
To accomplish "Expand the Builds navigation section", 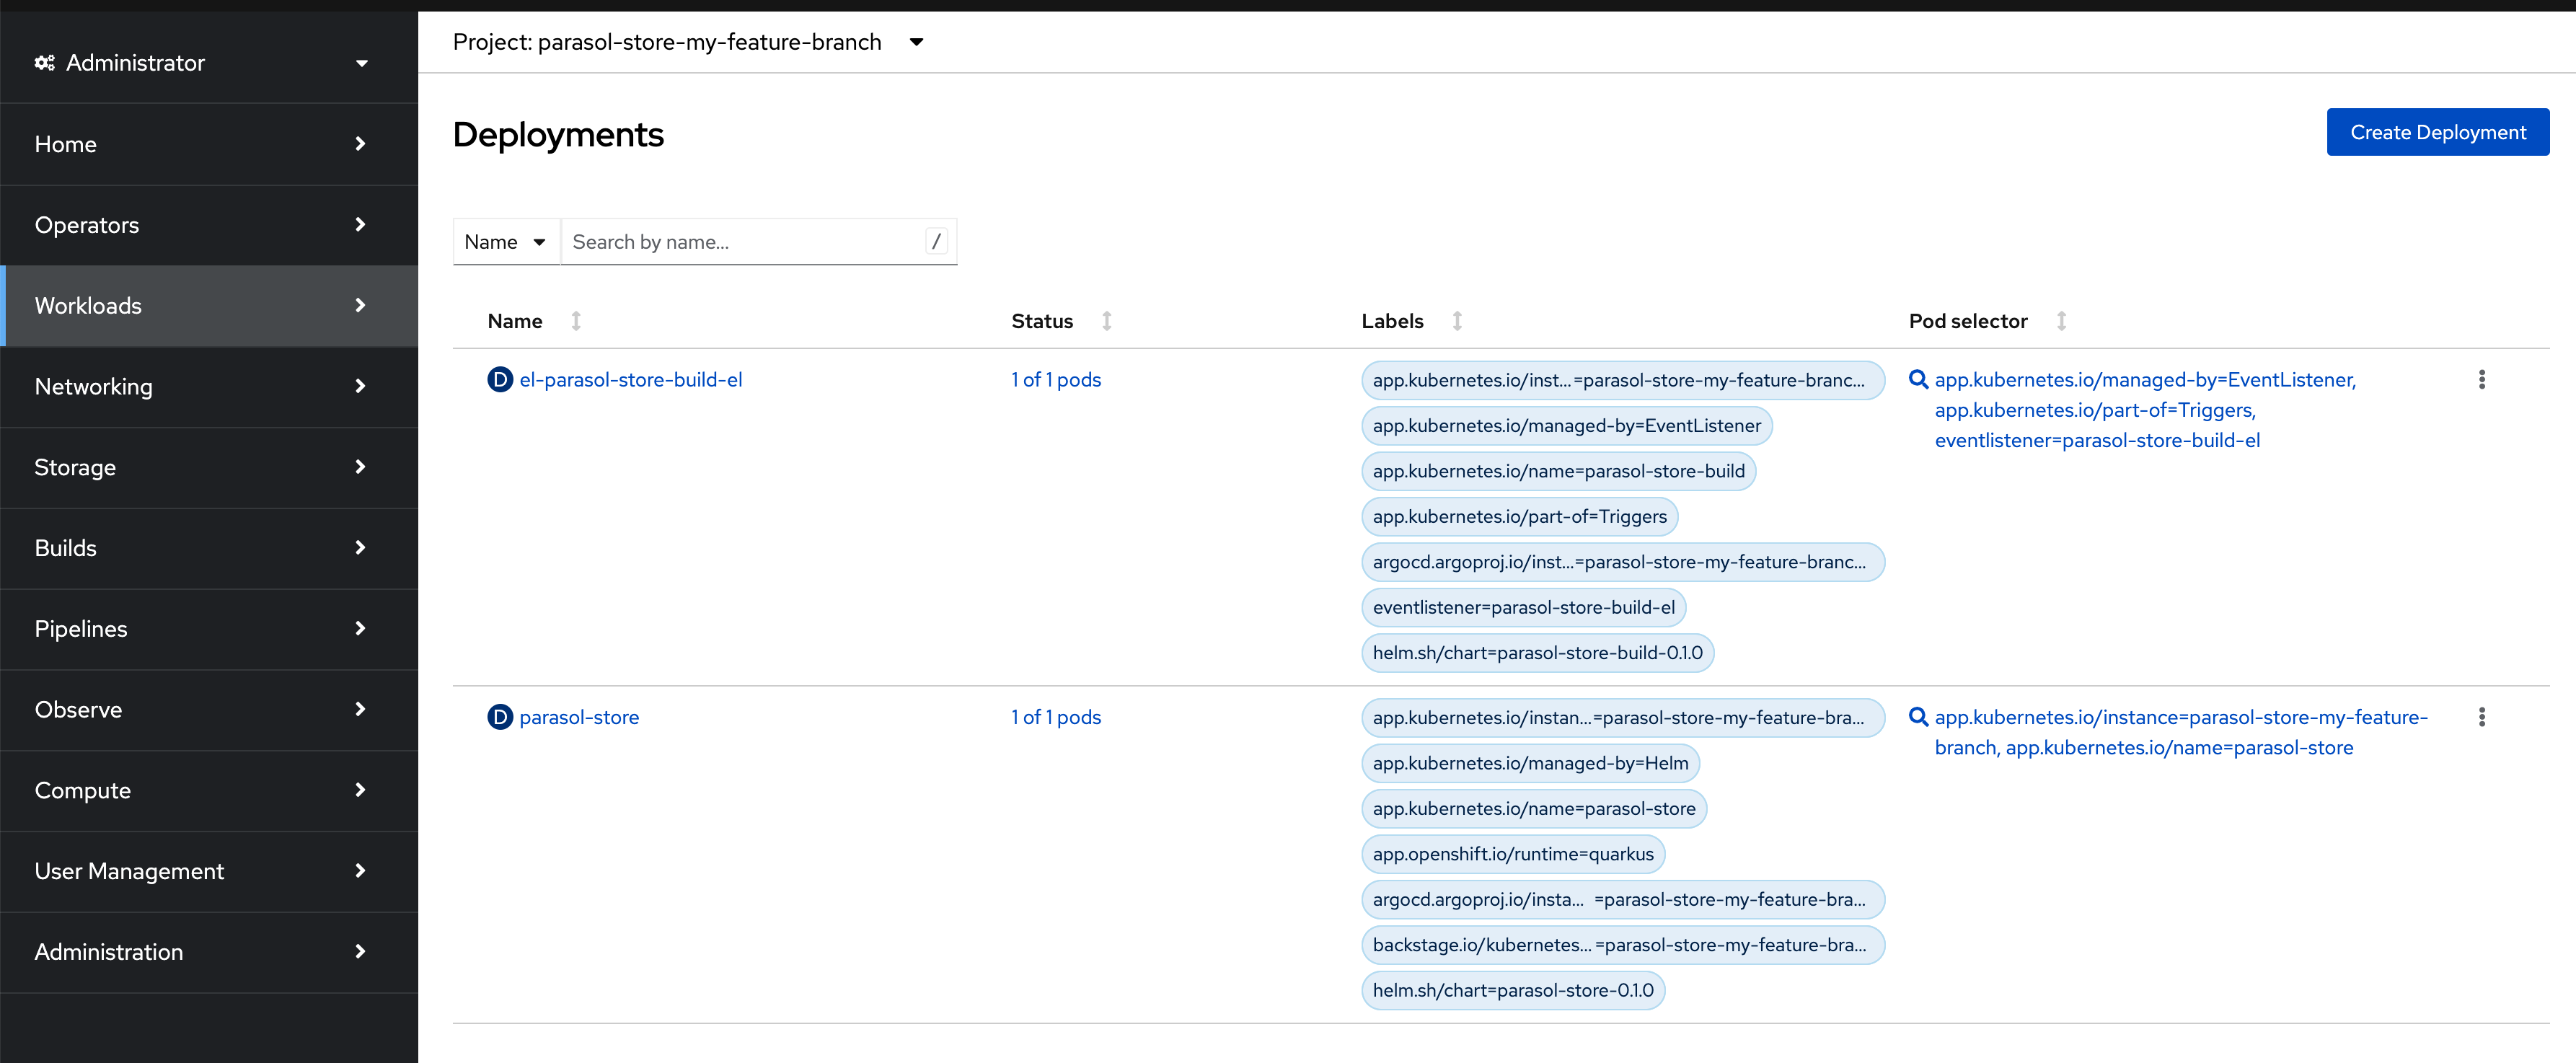I will [208, 548].
